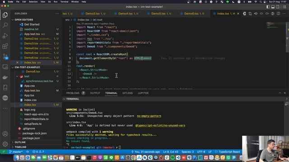
Task: Change language mode TypeScript React
Action: [x=229, y=152]
